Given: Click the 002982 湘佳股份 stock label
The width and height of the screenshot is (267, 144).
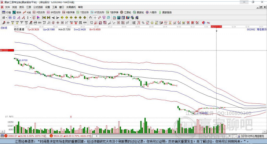Looking at the screenshot, I should coord(257,29).
